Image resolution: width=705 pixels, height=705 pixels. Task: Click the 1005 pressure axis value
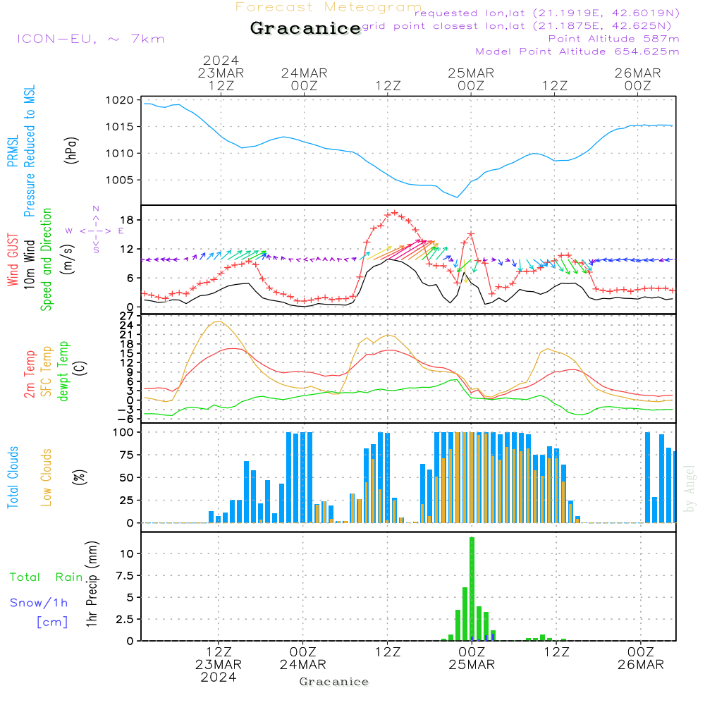click(120, 180)
